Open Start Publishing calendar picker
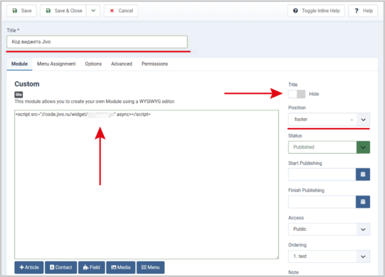 pyautogui.click(x=363, y=174)
